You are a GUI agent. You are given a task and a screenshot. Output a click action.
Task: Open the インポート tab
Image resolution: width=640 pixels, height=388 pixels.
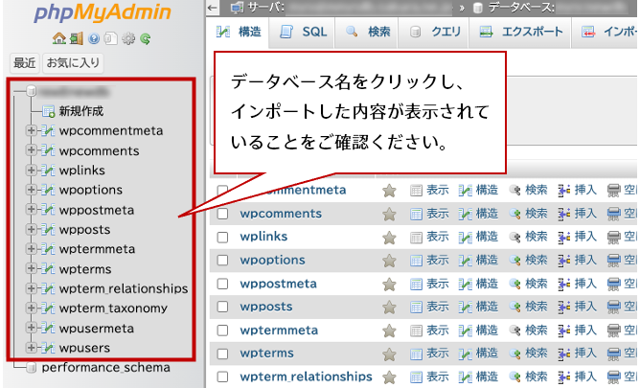606,32
